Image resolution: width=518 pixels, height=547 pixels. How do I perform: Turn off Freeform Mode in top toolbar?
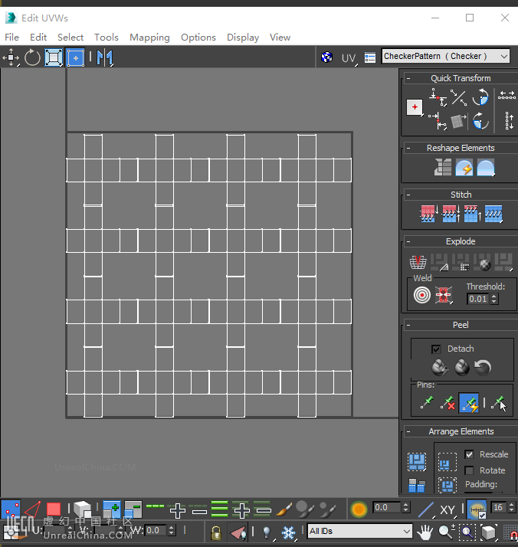coord(75,57)
